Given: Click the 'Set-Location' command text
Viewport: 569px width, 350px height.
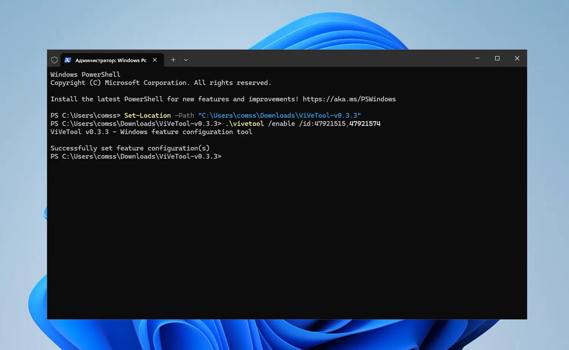Looking at the screenshot, I should pyautogui.click(x=148, y=115).
